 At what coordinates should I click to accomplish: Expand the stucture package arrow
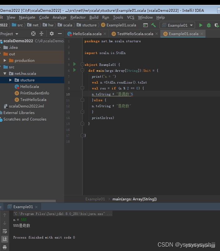coord(10,80)
